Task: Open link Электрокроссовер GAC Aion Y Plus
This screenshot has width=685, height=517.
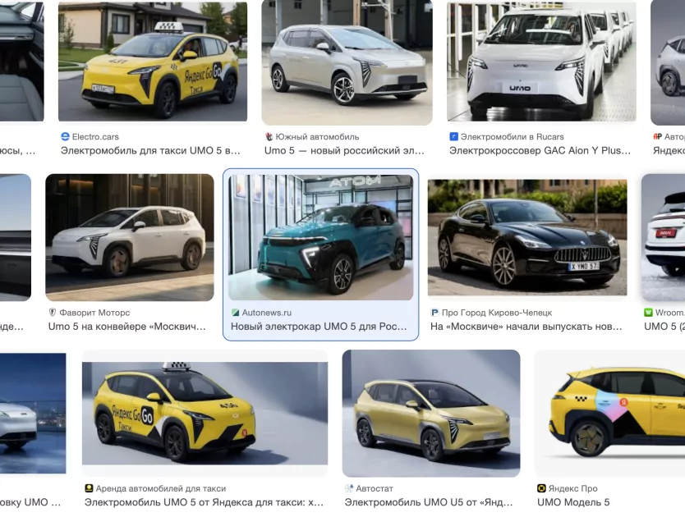Action: click(540, 151)
